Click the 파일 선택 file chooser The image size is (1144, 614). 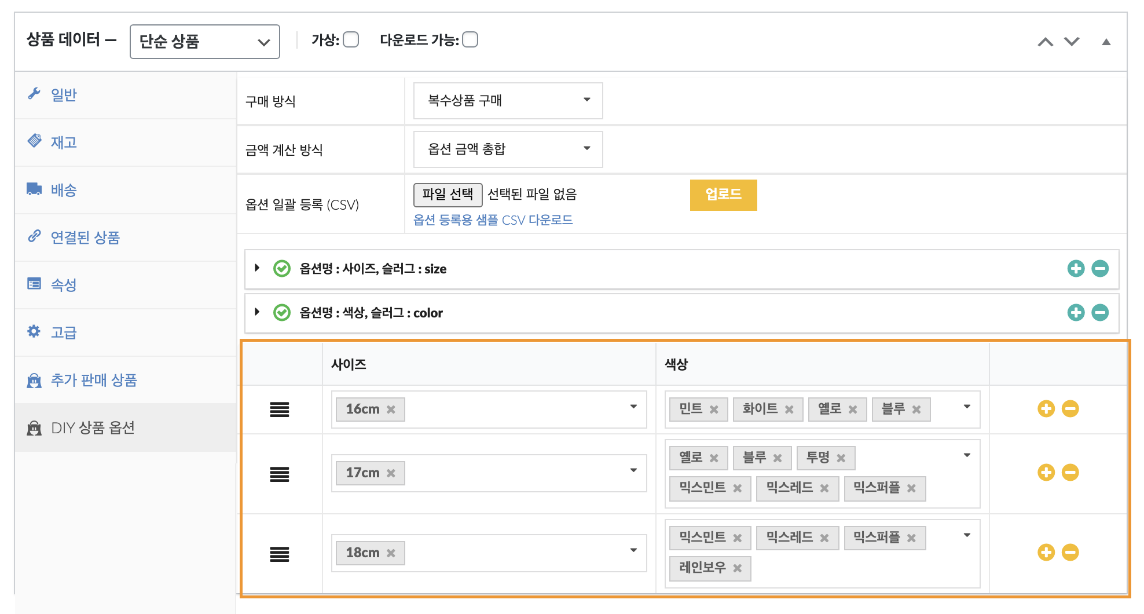[x=448, y=195]
